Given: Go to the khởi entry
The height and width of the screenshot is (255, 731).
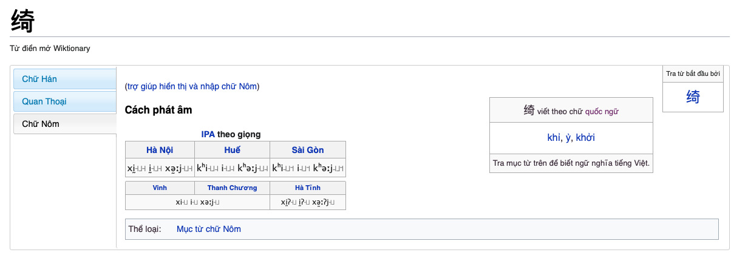Looking at the screenshot, I should (x=585, y=138).
